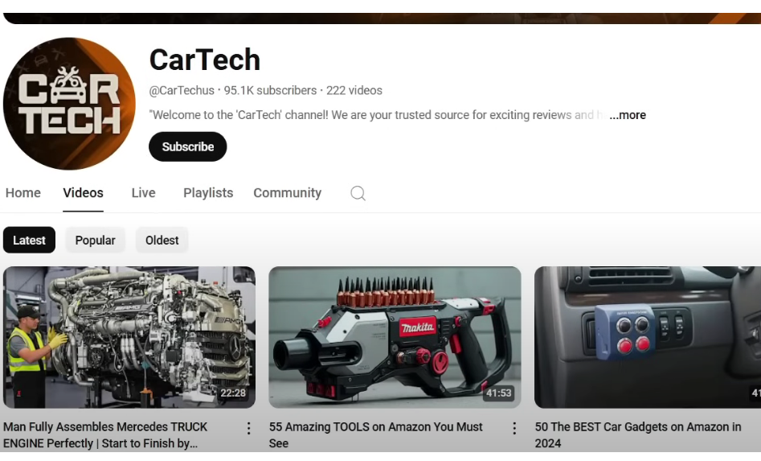Play the Mercedes truck engine video thumbnail
The height and width of the screenshot is (461, 761).
tap(129, 337)
